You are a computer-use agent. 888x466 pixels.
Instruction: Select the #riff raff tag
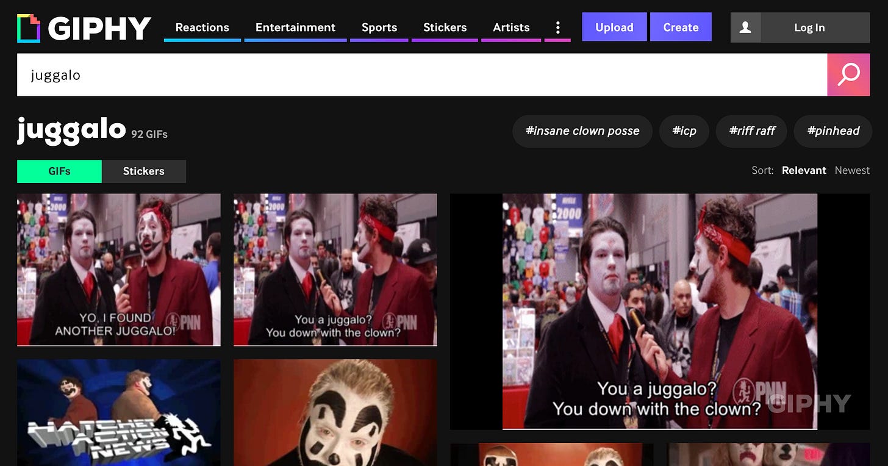(x=752, y=131)
